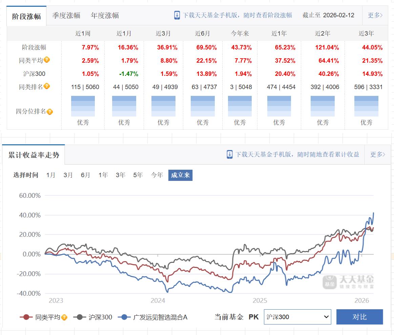Click the phone download icon beside 累计收益 link
Image resolution: width=394 pixels, height=335 pixels.
[x=229, y=154]
